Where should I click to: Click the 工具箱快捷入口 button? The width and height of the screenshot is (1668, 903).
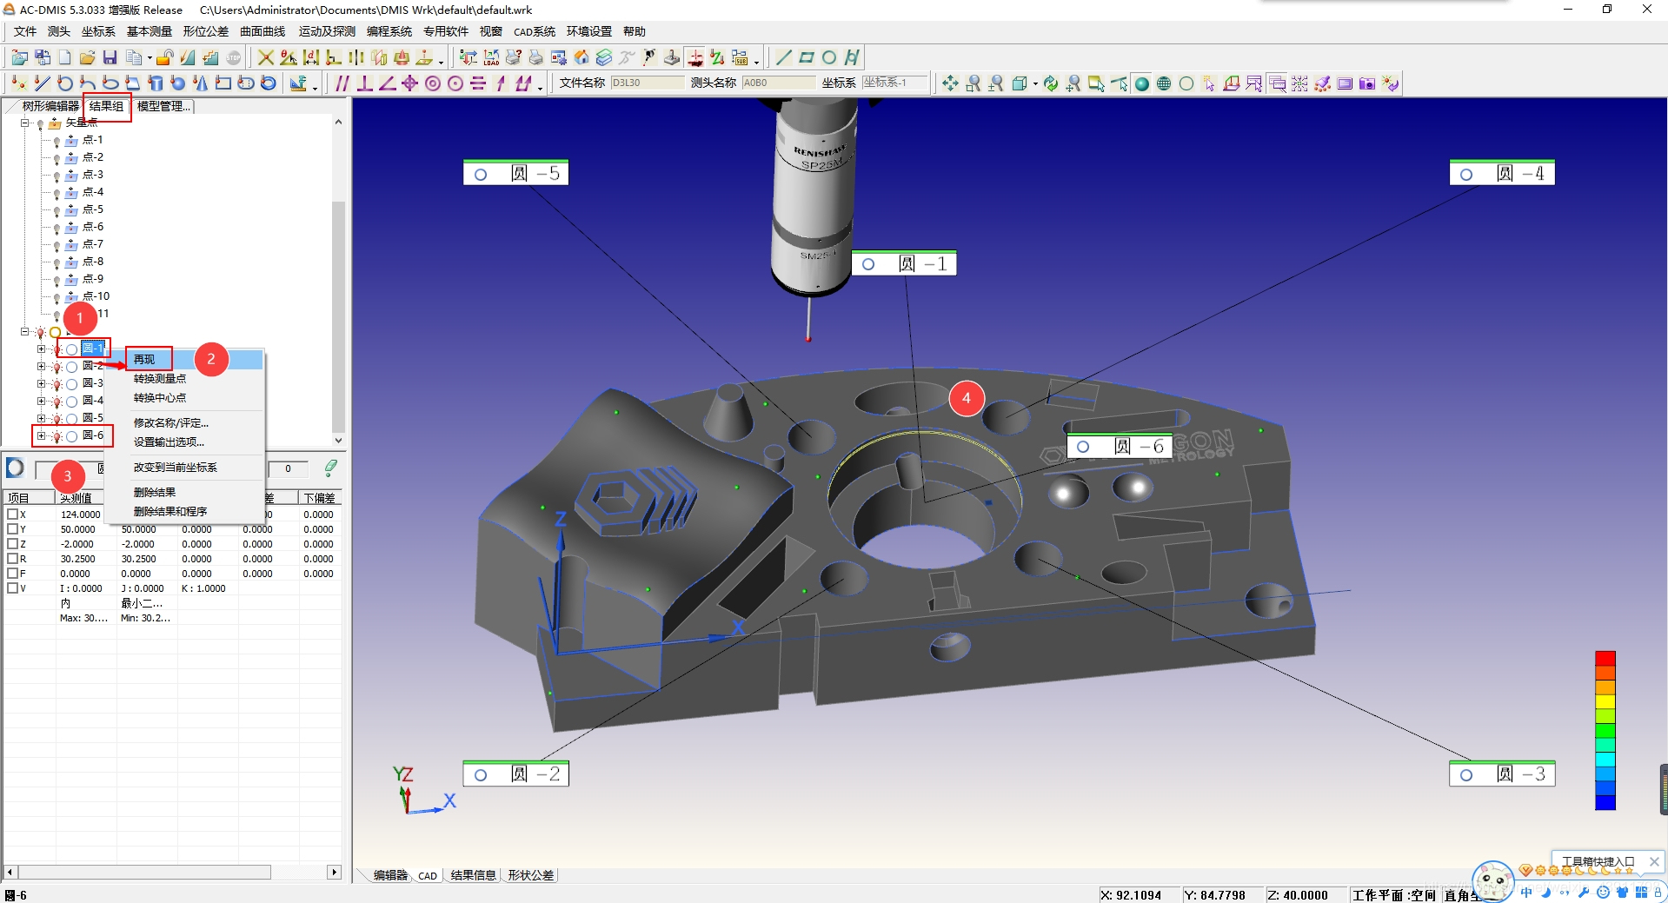(x=1598, y=862)
